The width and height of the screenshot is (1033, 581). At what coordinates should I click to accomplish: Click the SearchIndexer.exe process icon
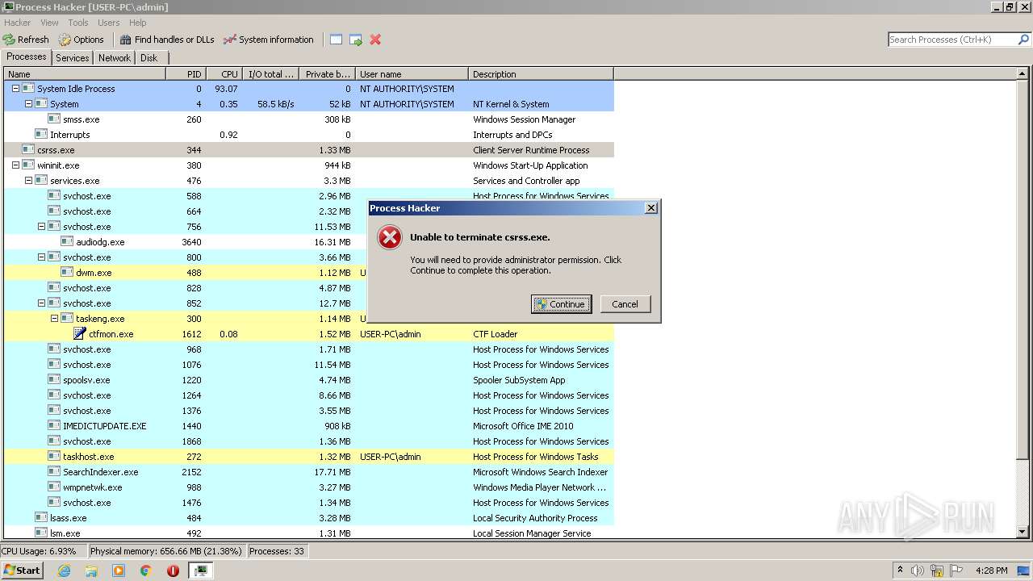54,472
